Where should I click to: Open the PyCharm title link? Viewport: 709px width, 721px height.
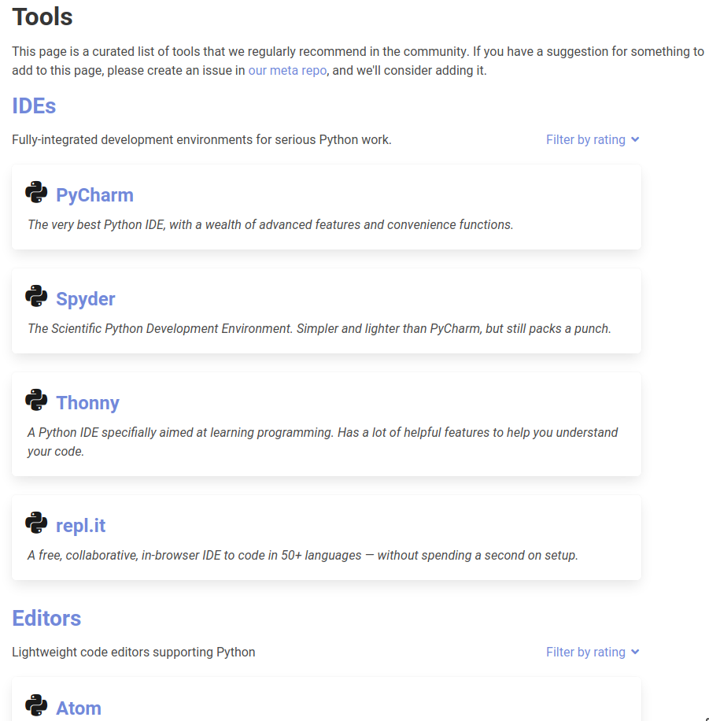[94, 195]
